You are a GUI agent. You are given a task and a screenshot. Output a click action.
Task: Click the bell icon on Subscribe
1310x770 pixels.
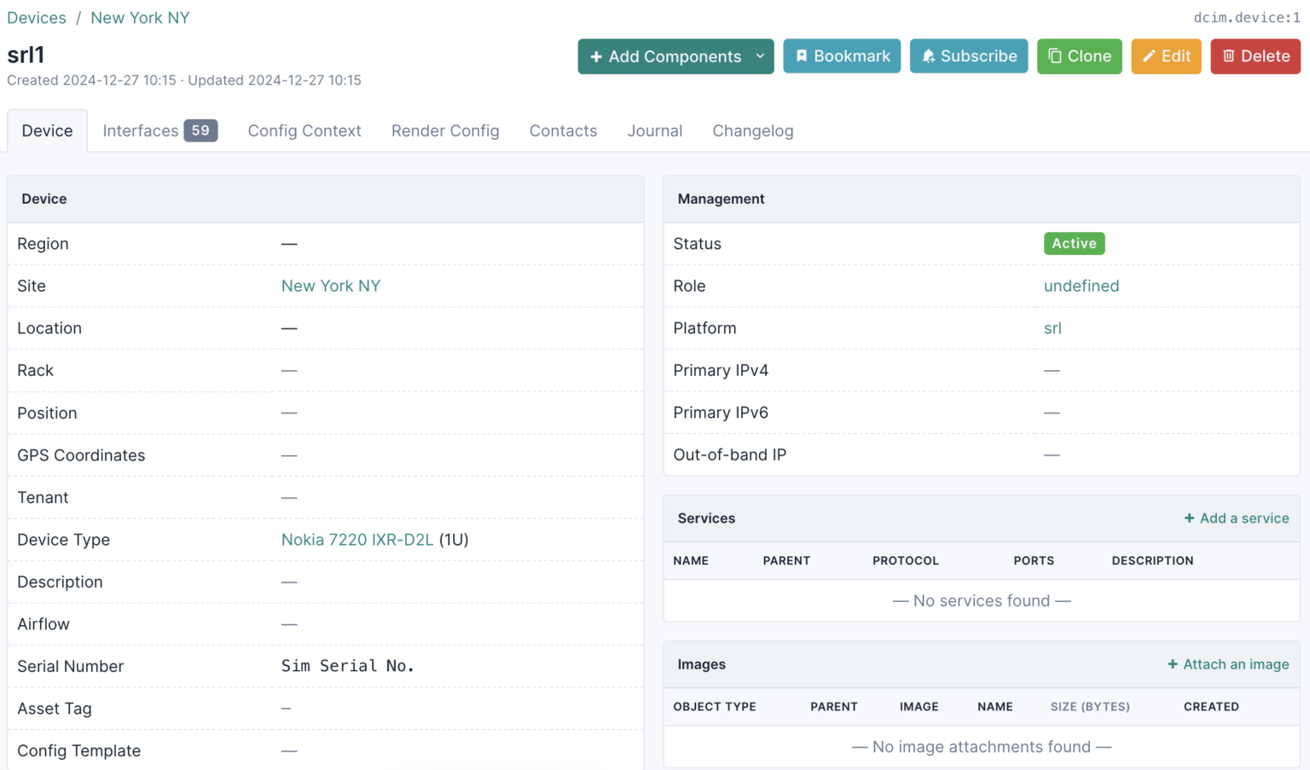point(928,56)
